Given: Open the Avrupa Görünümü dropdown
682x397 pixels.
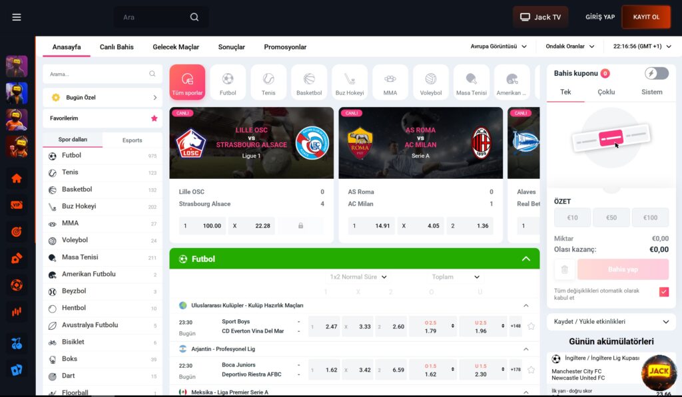Looking at the screenshot, I should [499, 47].
